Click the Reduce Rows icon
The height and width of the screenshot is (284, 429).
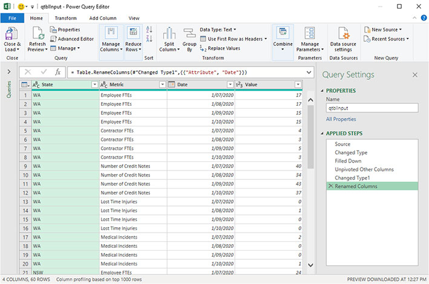[133, 33]
